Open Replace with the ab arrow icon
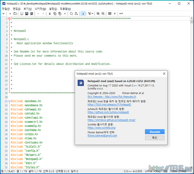 coord(76,14)
